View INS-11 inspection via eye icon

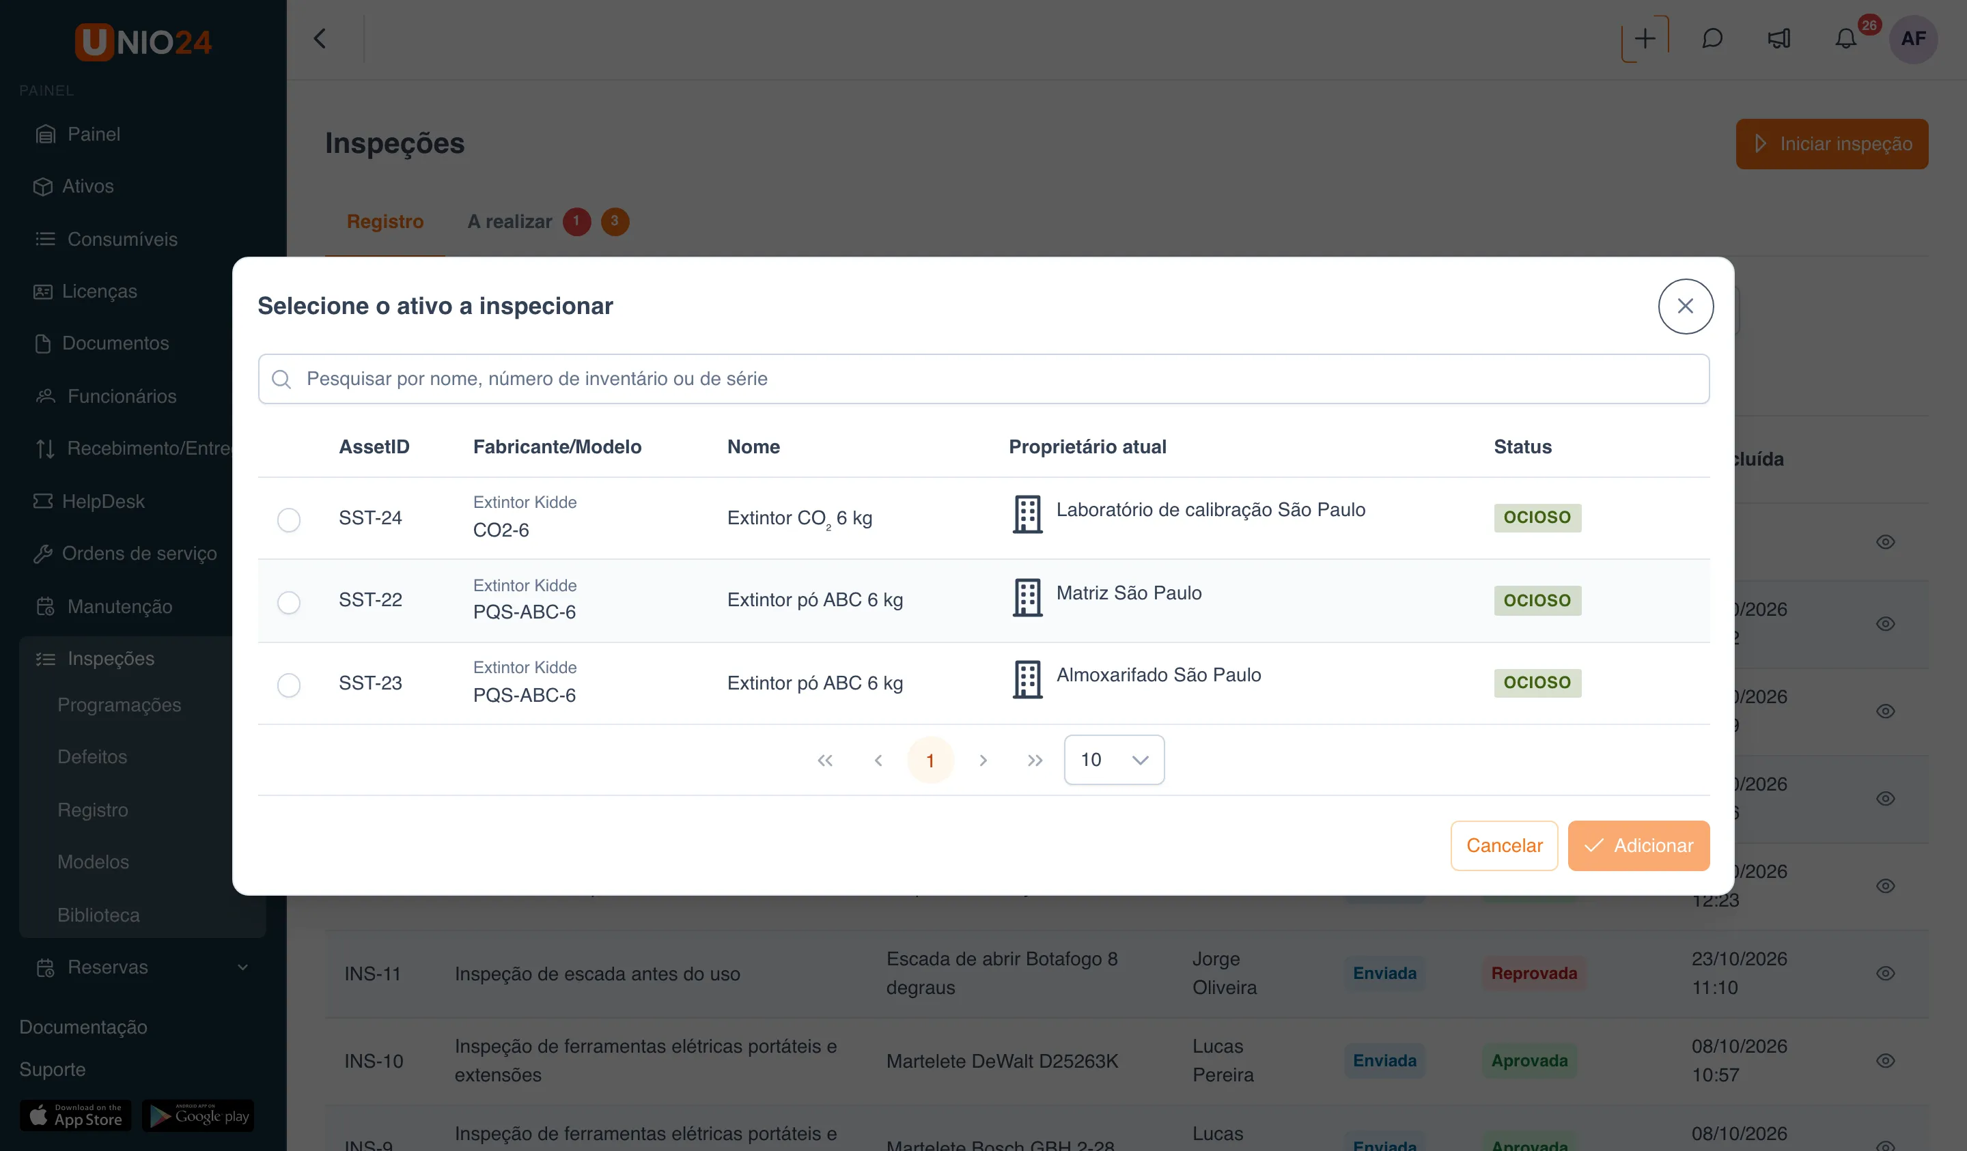click(x=1885, y=973)
